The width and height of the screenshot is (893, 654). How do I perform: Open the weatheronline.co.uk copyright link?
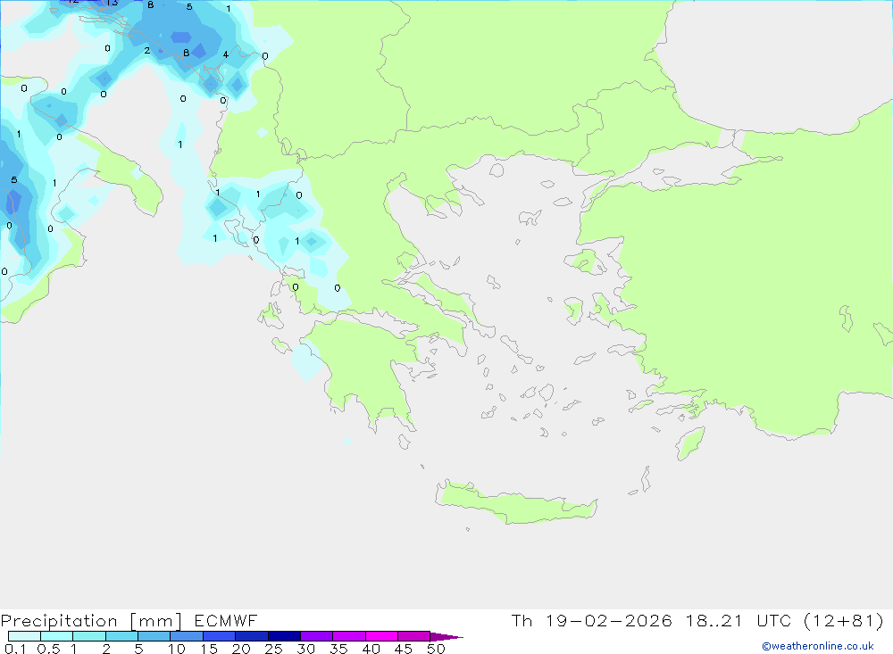point(817,646)
